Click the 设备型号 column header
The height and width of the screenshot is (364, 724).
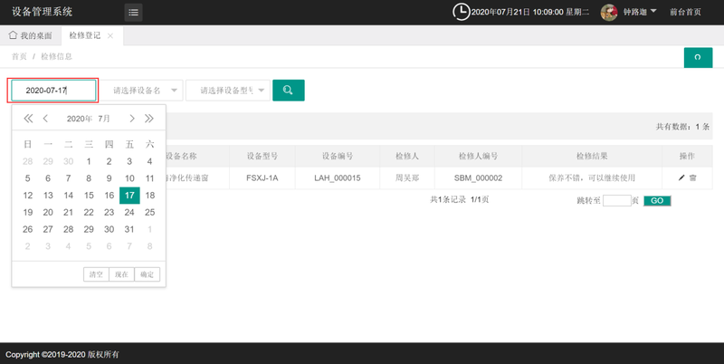pos(262,156)
